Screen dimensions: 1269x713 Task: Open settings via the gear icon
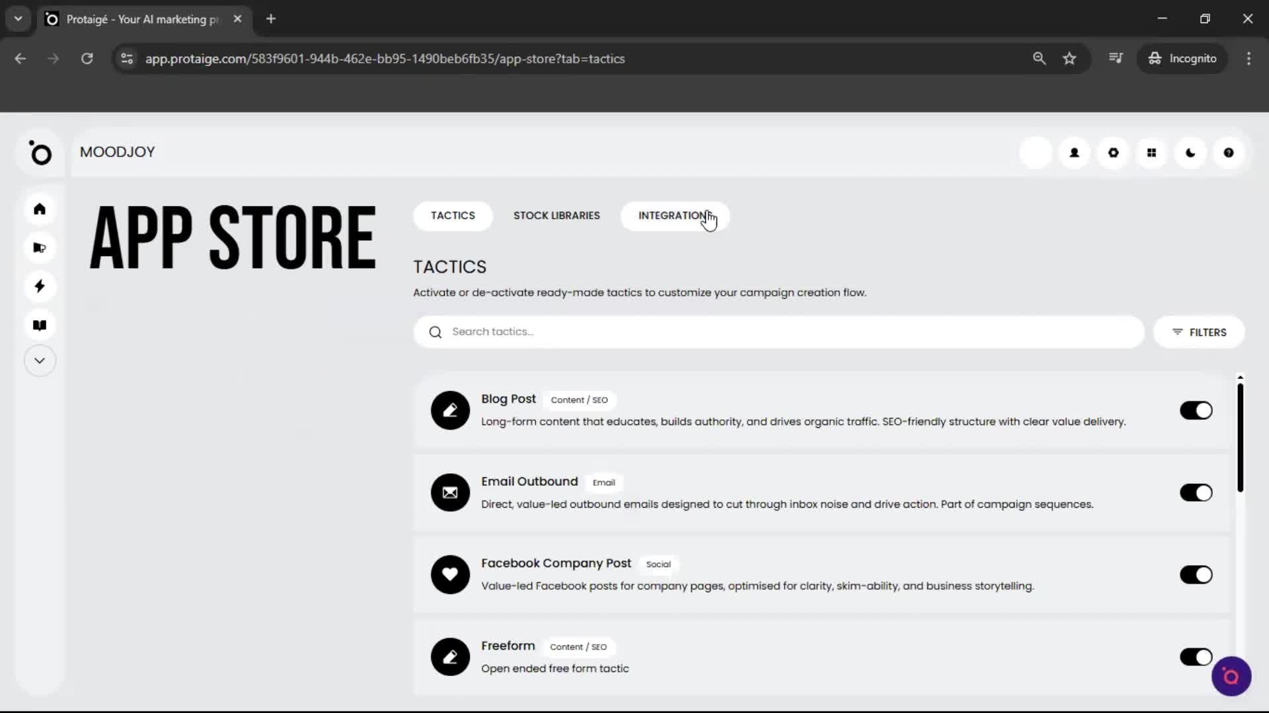coord(1113,153)
